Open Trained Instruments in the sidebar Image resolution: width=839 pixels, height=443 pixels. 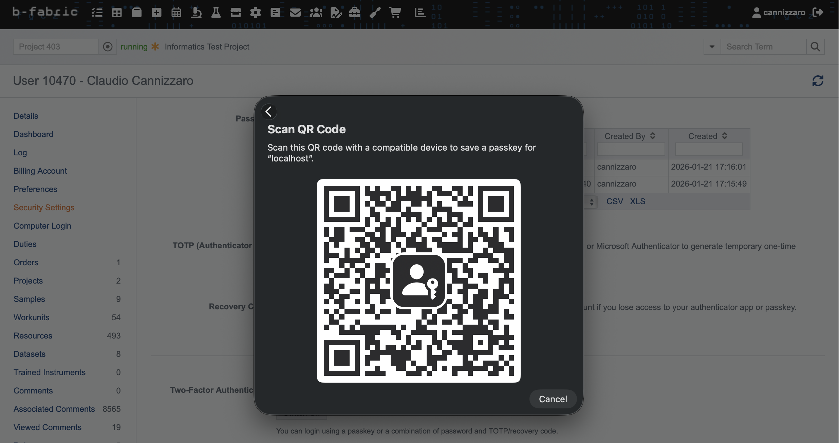pyautogui.click(x=50, y=372)
